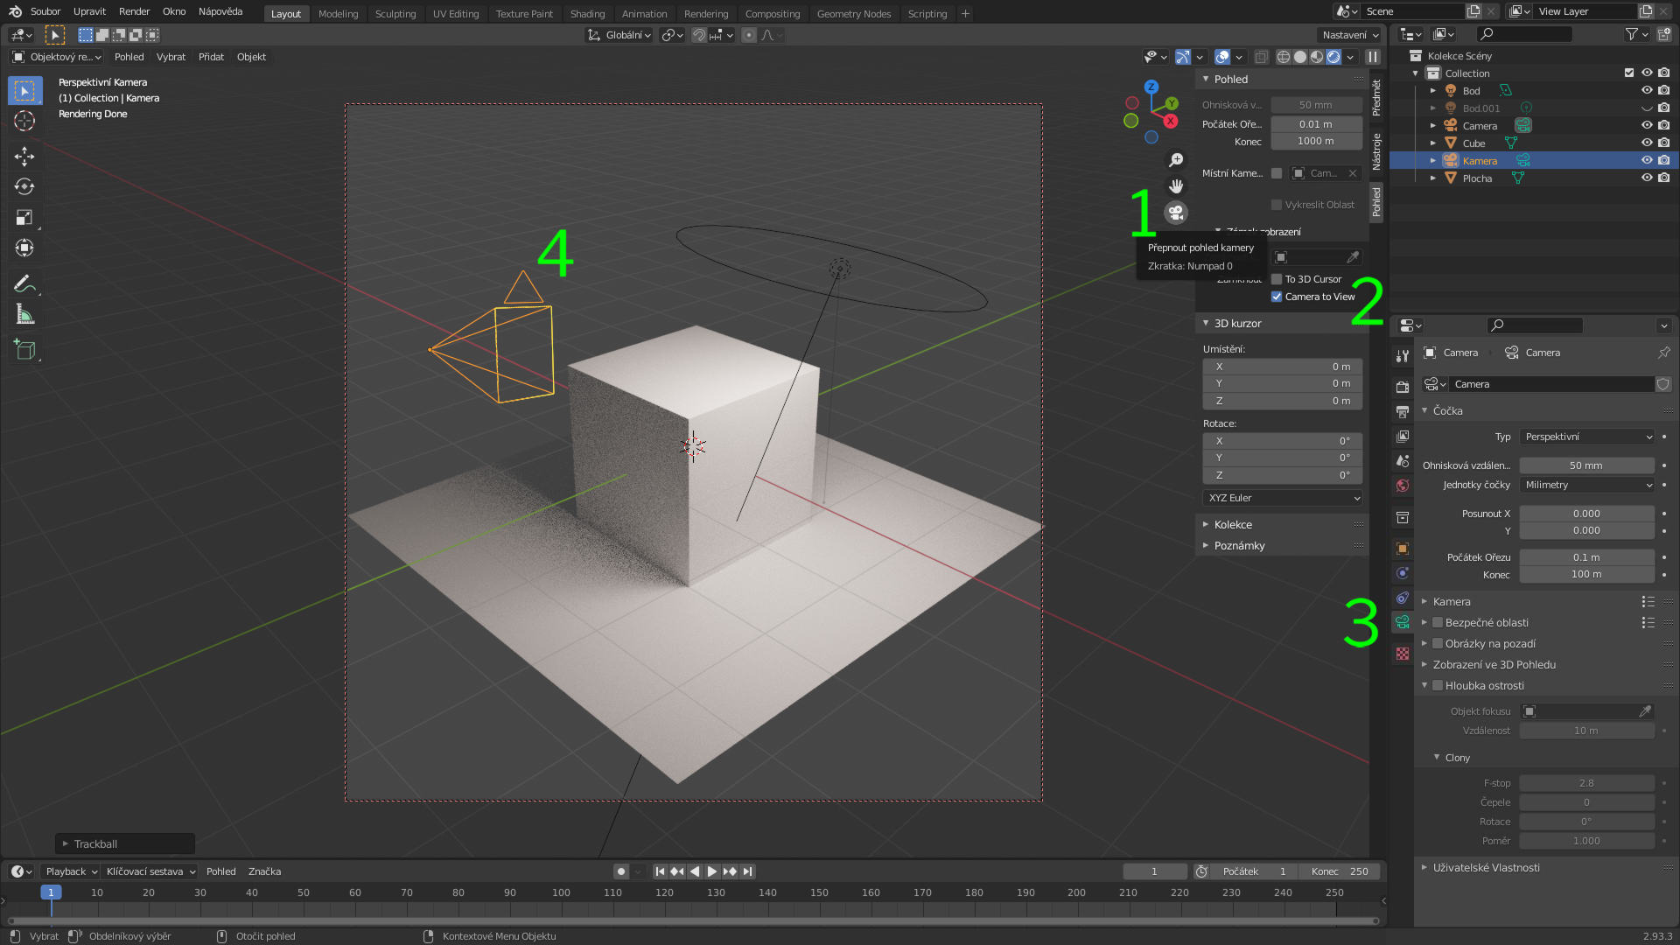Open the Typ Perspektivní dropdown
Viewport: 1680px width, 945px height.
pos(1587,437)
